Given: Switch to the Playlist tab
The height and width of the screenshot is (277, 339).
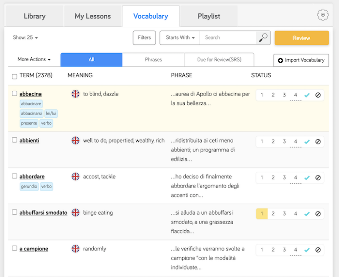Looking at the screenshot, I should pos(209,17).
